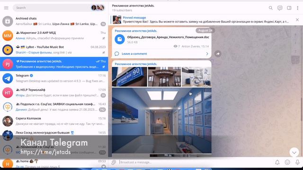Open the HELP Термолайф group chat
The height and width of the screenshot is (170, 303).
(54, 93)
